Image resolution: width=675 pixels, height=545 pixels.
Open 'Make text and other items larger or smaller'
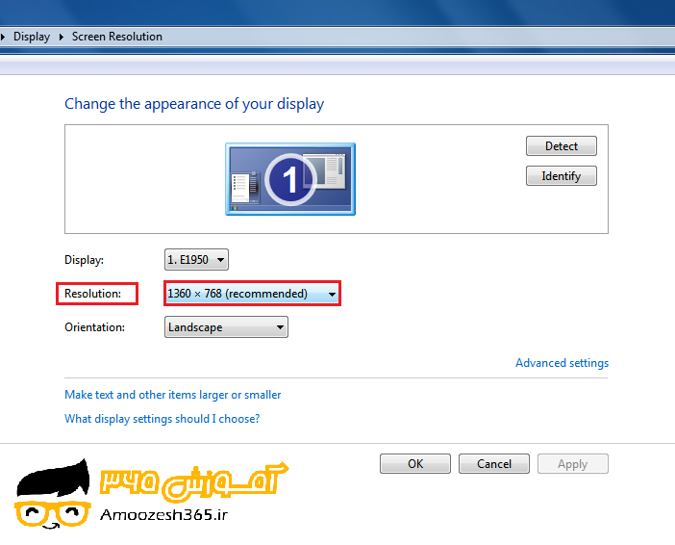click(173, 395)
